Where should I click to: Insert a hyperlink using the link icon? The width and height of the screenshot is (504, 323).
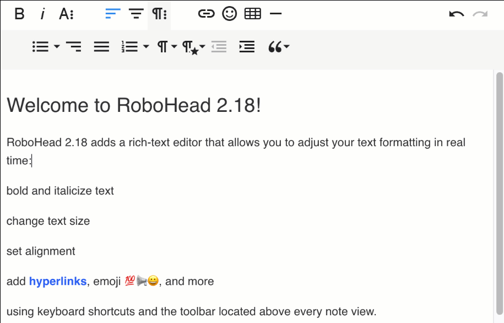(207, 14)
